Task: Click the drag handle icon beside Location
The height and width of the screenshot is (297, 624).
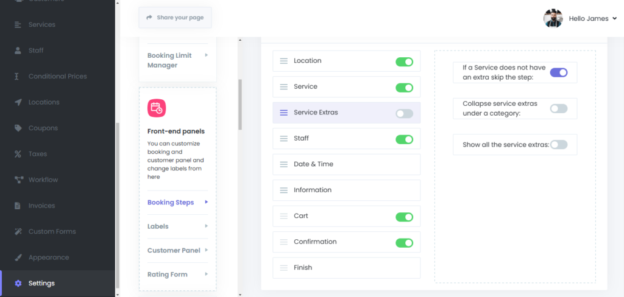Action: [x=283, y=61]
